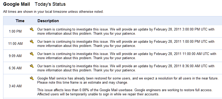Image resolution: width=222 pixels, height=99 pixels.
Task: Click the Google Mail heading
Action: tap(16, 4)
